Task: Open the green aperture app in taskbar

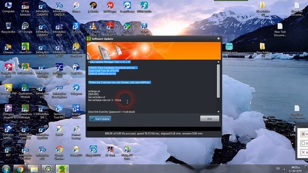Action: point(48,169)
